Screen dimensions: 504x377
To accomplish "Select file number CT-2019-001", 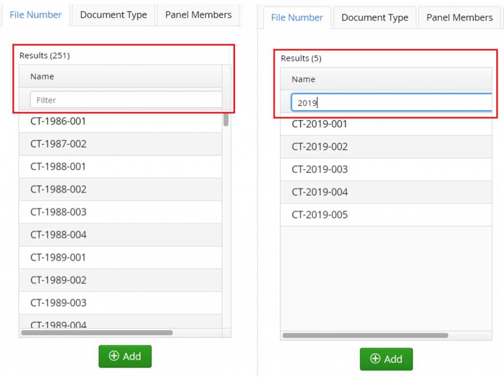I will (319, 124).
